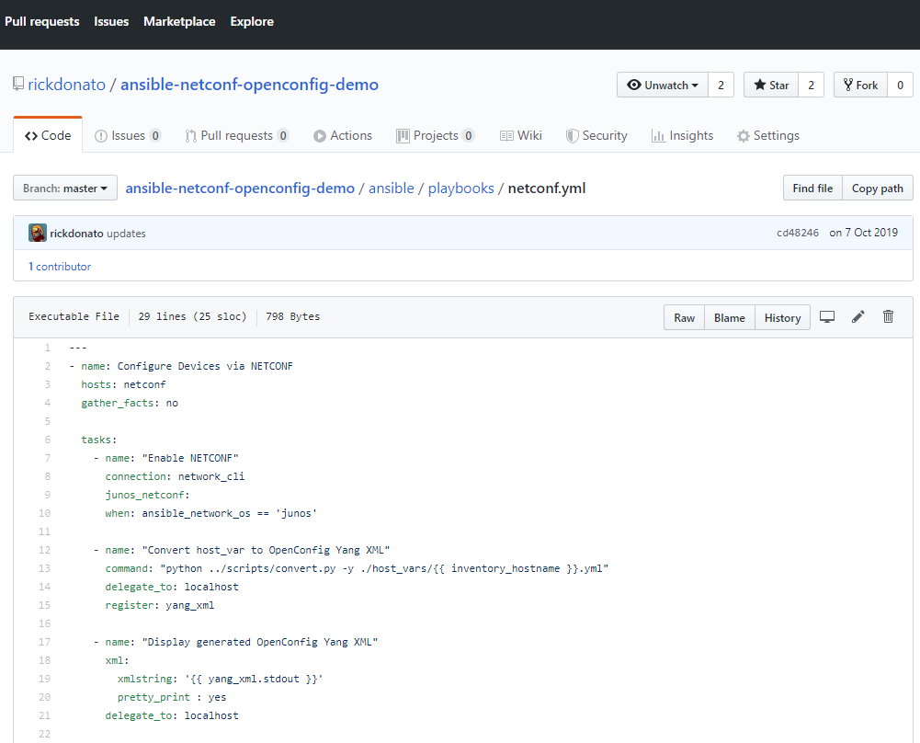Click the Copy path button
920x743 pixels.
(x=877, y=188)
